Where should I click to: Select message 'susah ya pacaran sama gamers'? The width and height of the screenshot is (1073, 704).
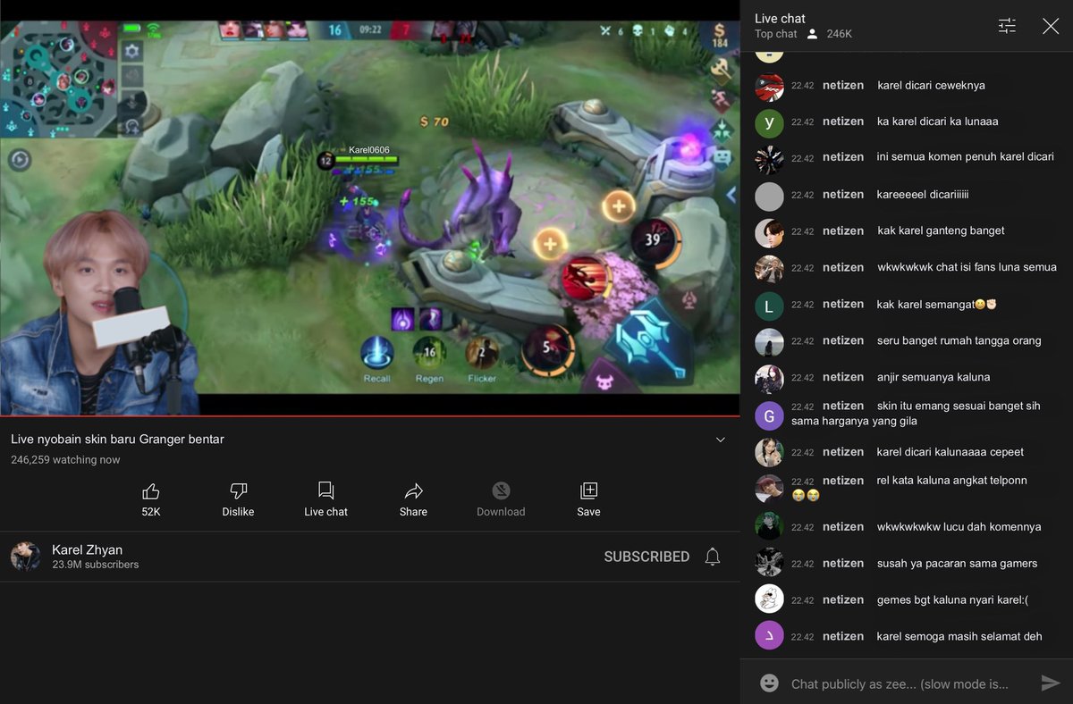tap(957, 563)
